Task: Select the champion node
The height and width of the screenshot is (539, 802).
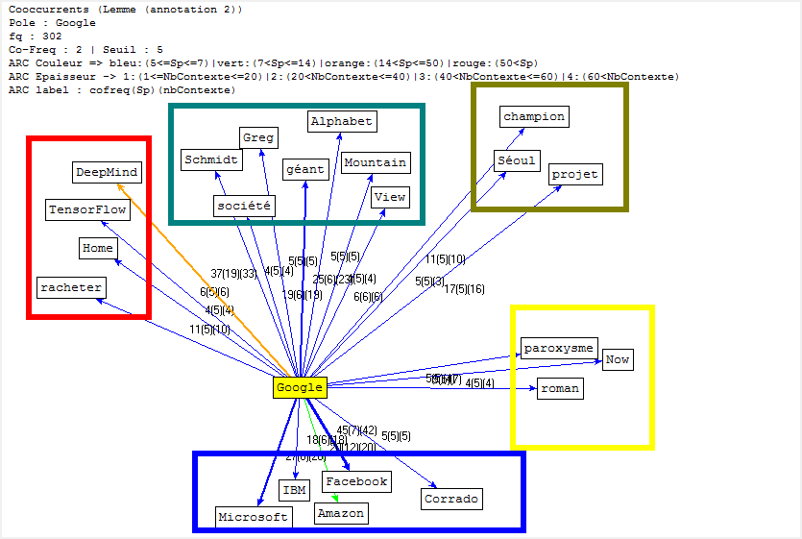Action: (x=534, y=116)
